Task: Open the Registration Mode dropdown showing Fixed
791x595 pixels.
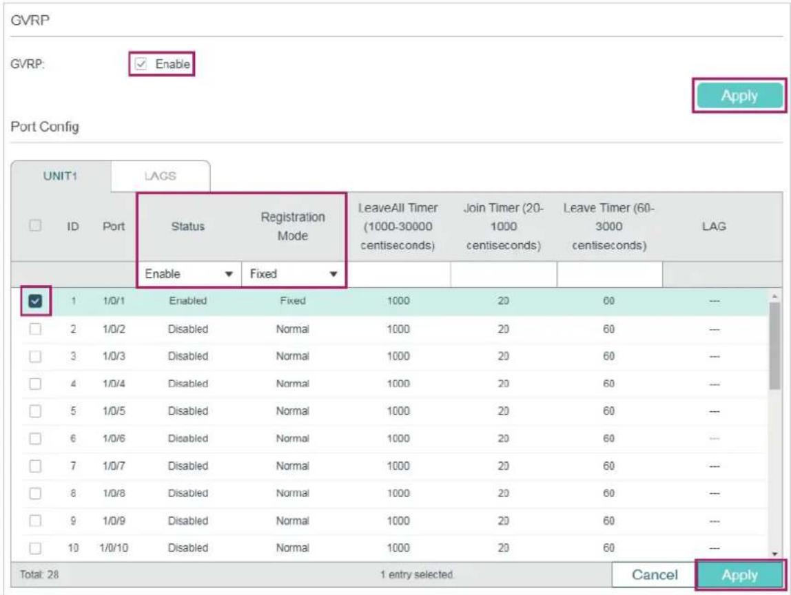Action: click(294, 274)
